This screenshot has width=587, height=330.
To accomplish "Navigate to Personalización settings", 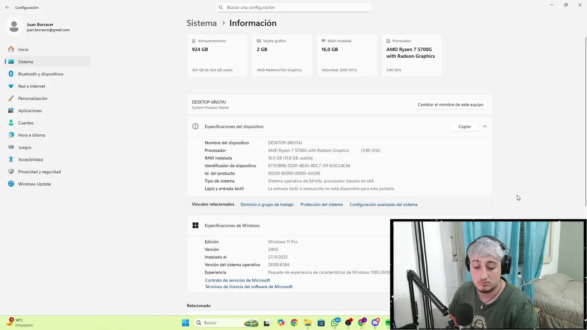I will [48, 98].
